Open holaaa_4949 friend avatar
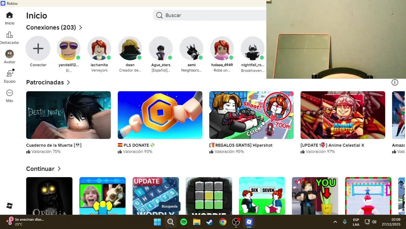Screen dimensions: 406x229 (222, 48)
